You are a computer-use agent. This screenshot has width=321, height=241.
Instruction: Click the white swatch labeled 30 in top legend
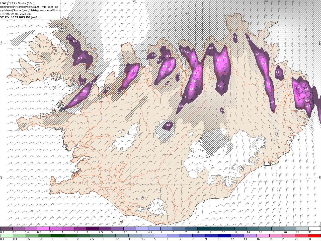point(314,229)
